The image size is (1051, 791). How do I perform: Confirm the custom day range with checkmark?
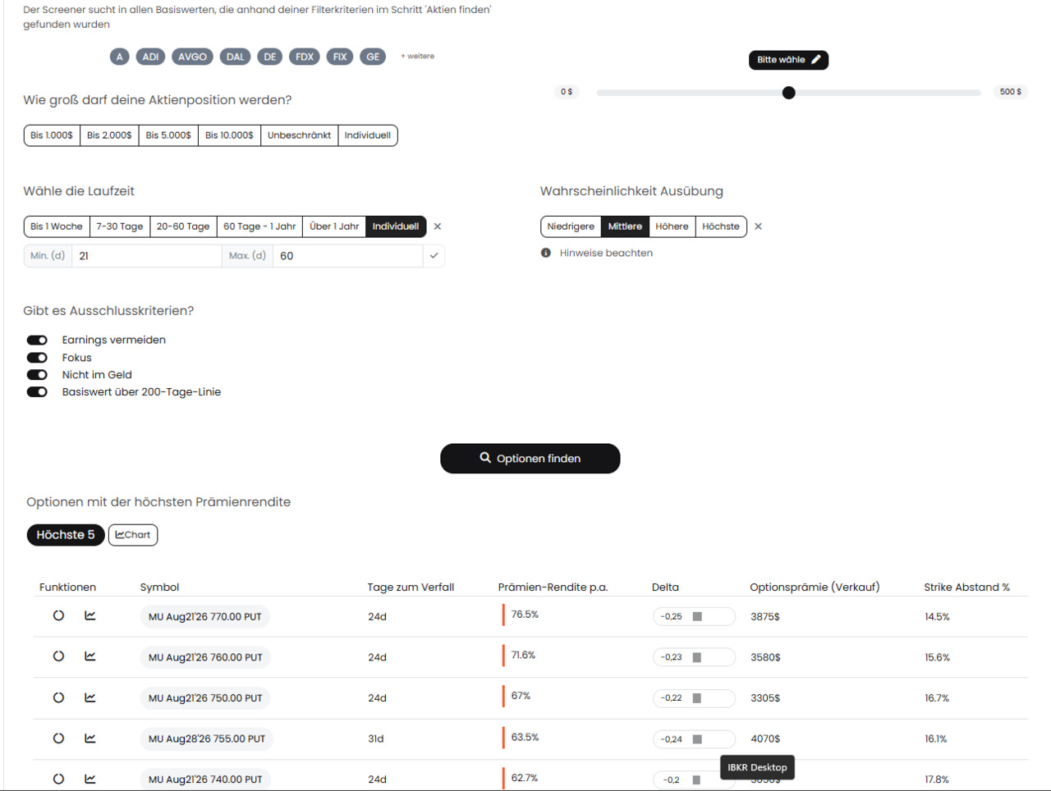pyautogui.click(x=434, y=256)
